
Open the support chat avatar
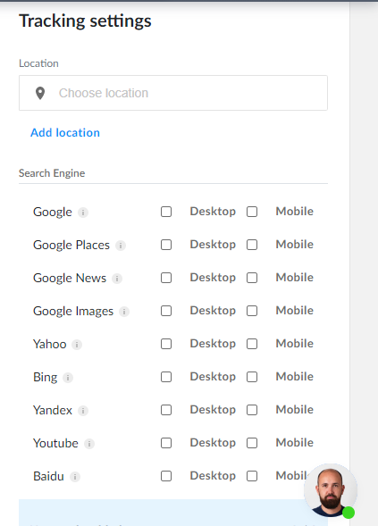click(331, 490)
